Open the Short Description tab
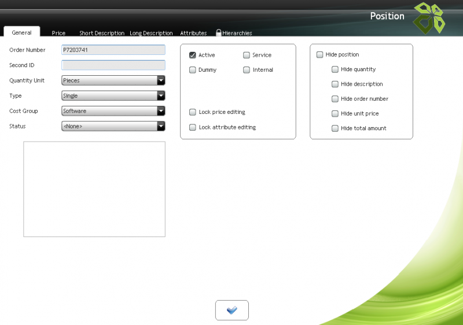This screenshot has height=325, width=463. click(102, 33)
